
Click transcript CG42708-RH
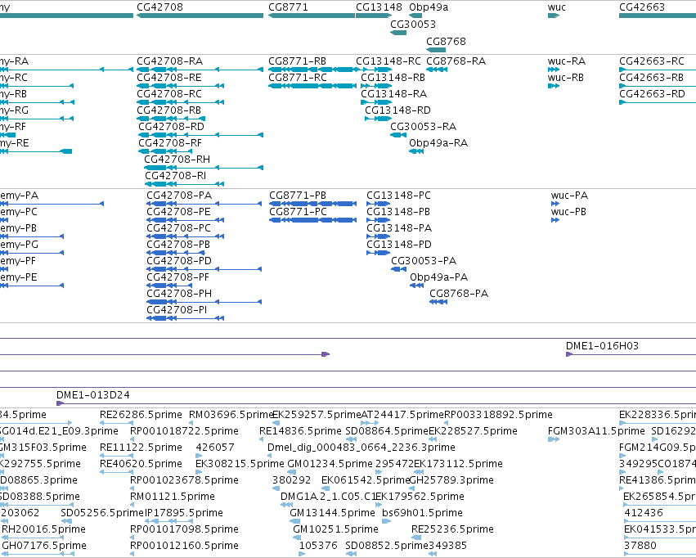click(x=204, y=168)
